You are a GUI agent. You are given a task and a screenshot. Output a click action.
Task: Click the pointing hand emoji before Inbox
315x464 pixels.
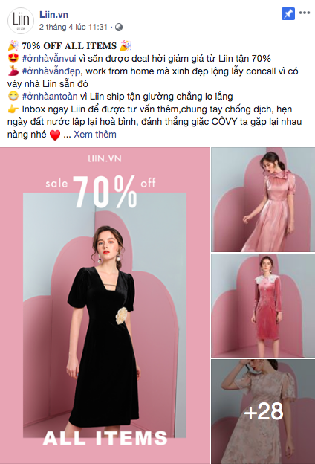13,109
